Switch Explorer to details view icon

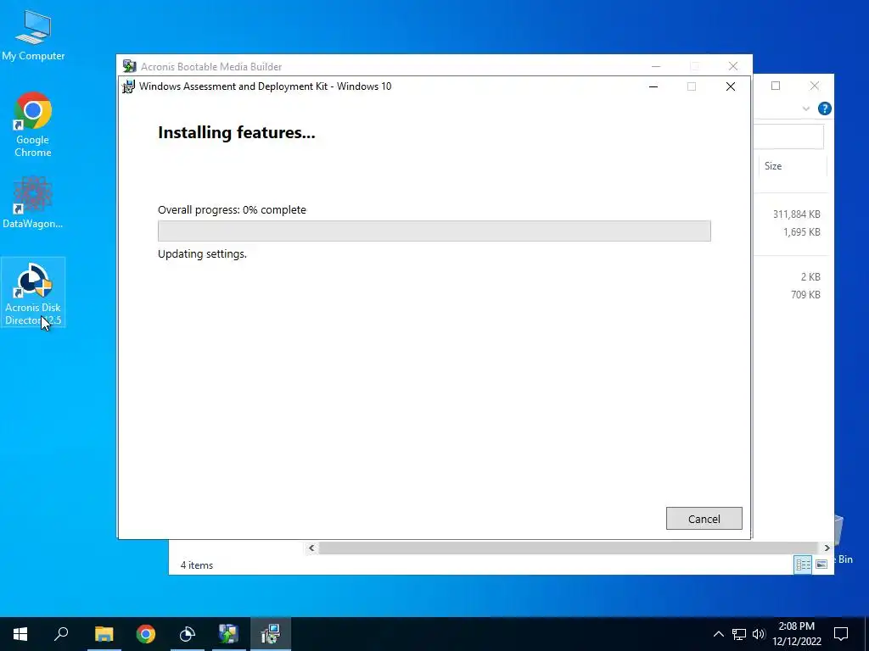tap(803, 564)
